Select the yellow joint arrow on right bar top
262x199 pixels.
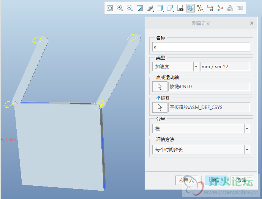coord(133,38)
